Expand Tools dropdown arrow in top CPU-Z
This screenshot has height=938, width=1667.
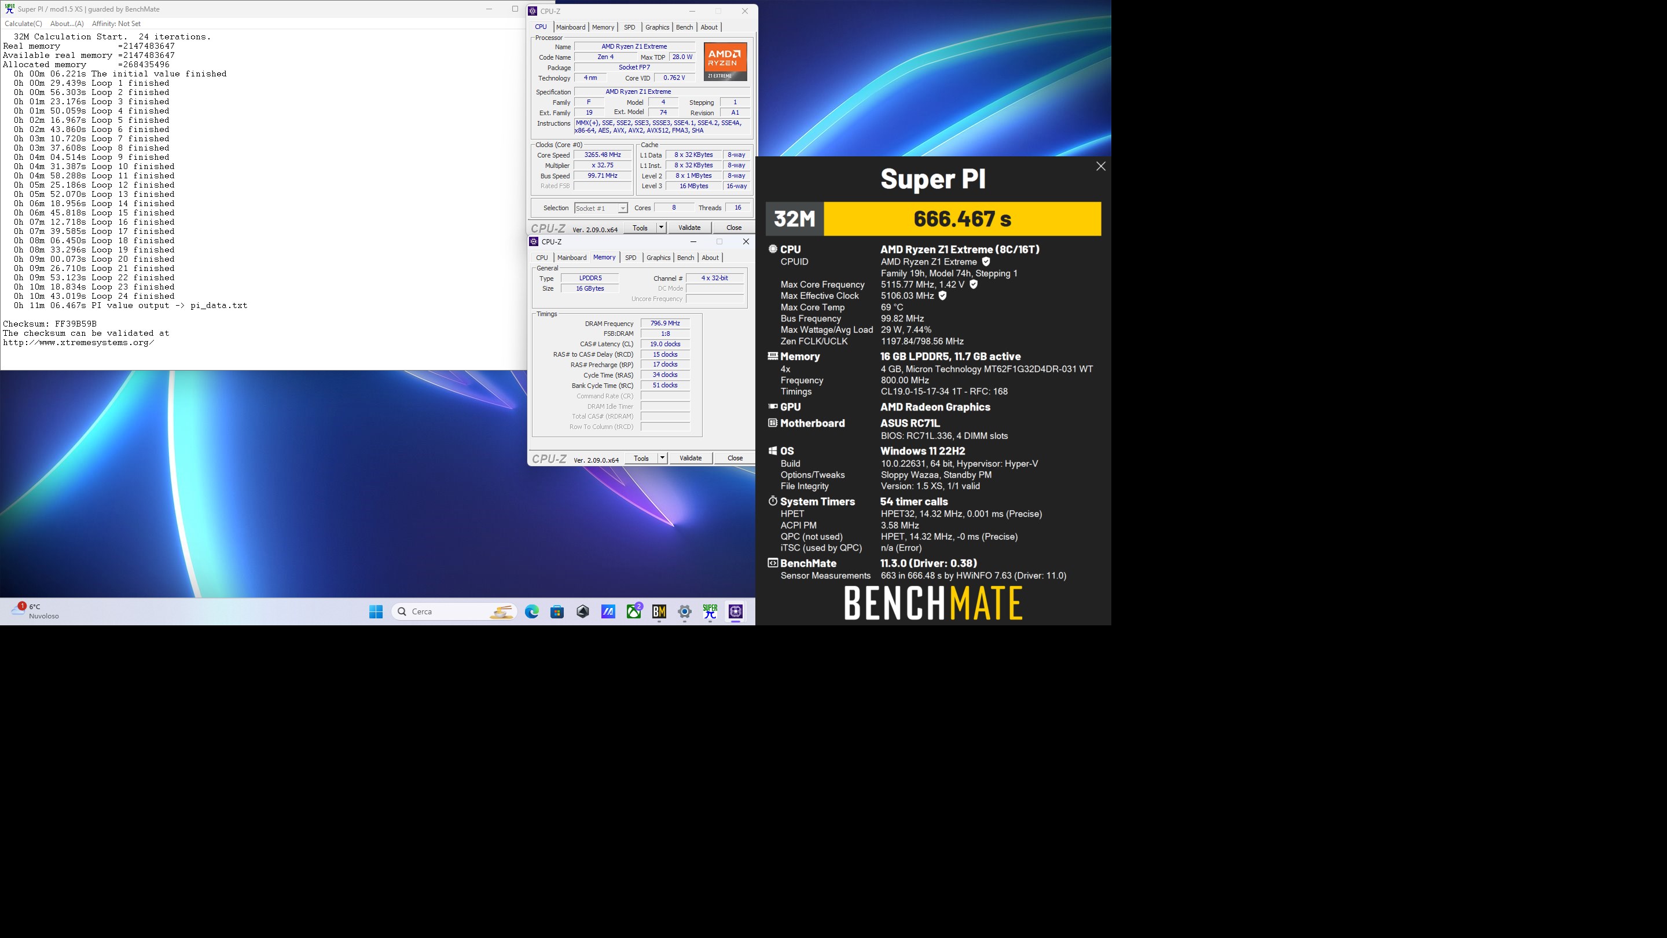pos(662,228)
